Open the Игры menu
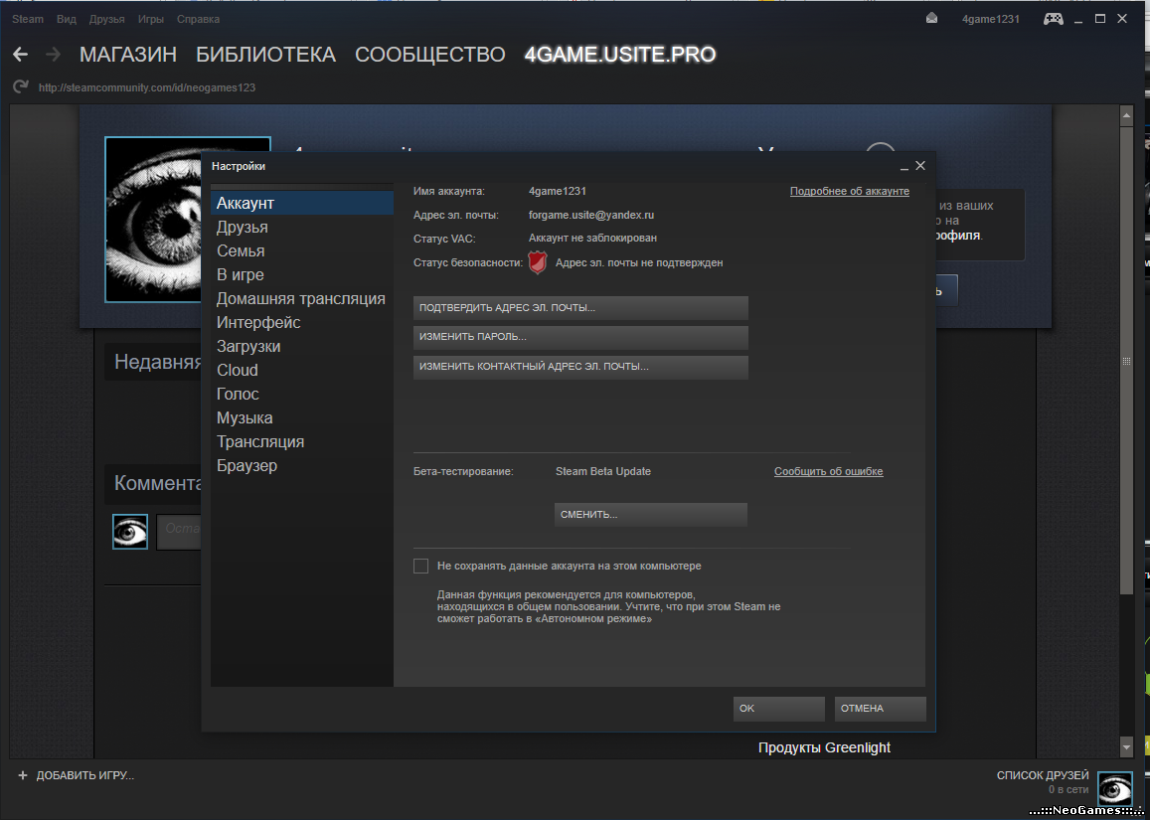The image size is (1150, 820). 150,19
